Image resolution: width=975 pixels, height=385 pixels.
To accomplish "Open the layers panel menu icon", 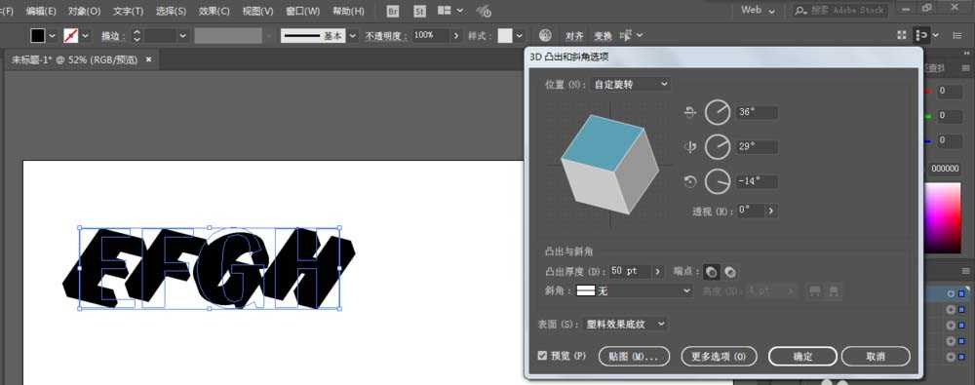I will tap(965, 271).
